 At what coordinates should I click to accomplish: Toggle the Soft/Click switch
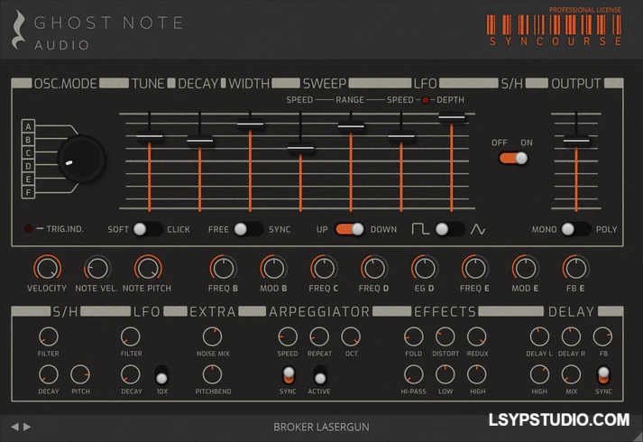click(x=147, y=229)
